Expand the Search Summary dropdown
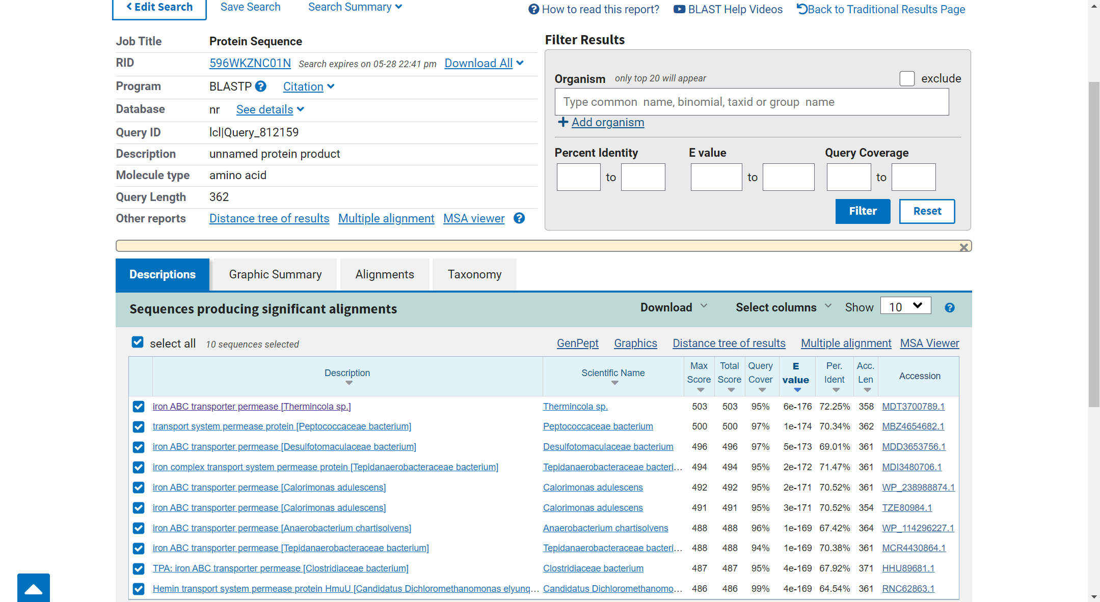Image resolution: width=1100 pixels, height=602 pixels. (x=355, y=7)
